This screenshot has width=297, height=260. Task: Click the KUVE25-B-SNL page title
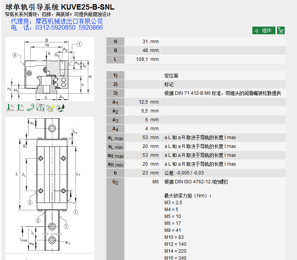[x=60, y=7]
